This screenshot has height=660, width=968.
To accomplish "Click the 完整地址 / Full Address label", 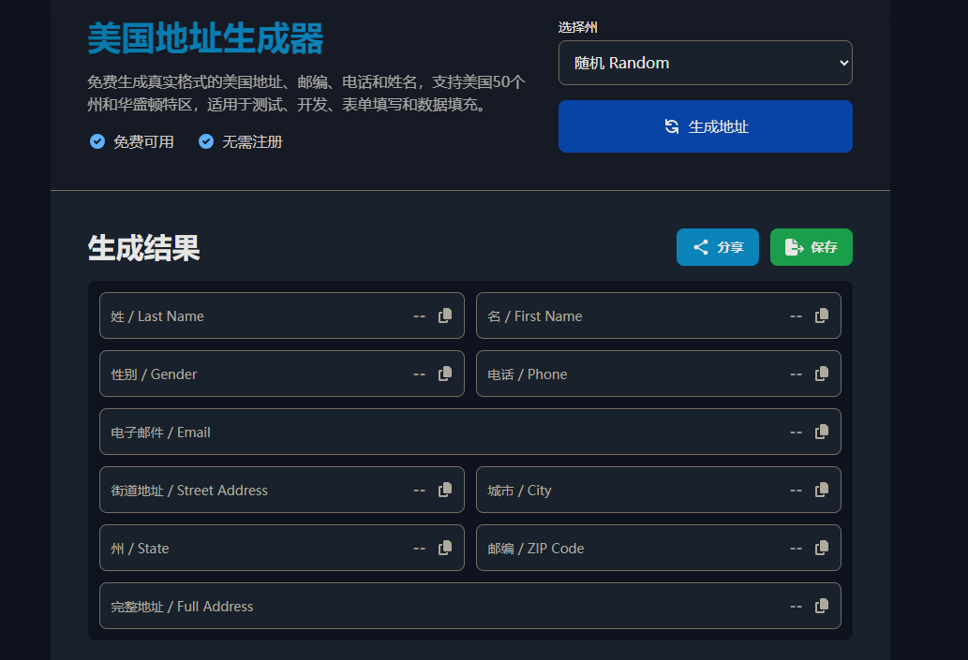I will [x=182, y=607].
